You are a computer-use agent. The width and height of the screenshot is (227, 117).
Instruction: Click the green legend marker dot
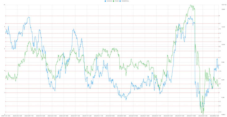114,1
